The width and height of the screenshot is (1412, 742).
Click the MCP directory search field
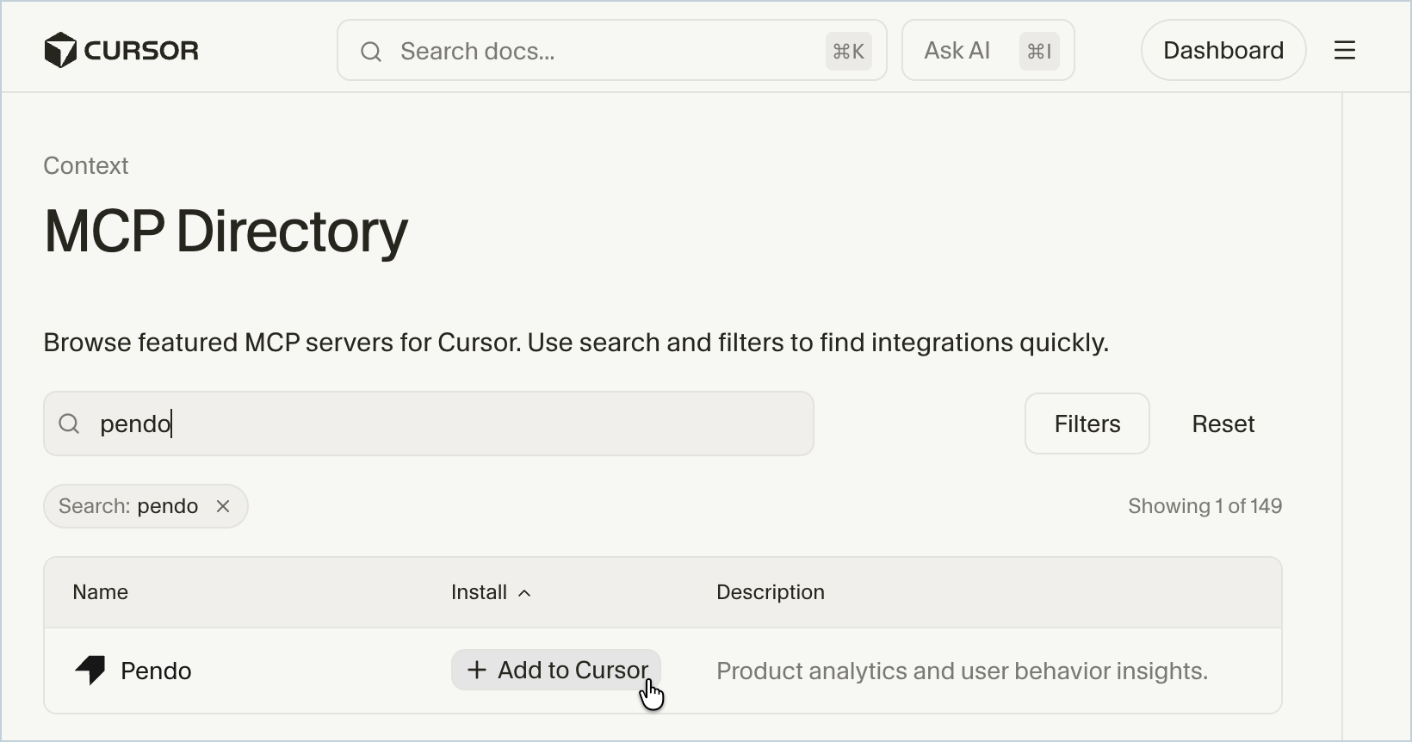pyautogui.click(x=429, y=424)
